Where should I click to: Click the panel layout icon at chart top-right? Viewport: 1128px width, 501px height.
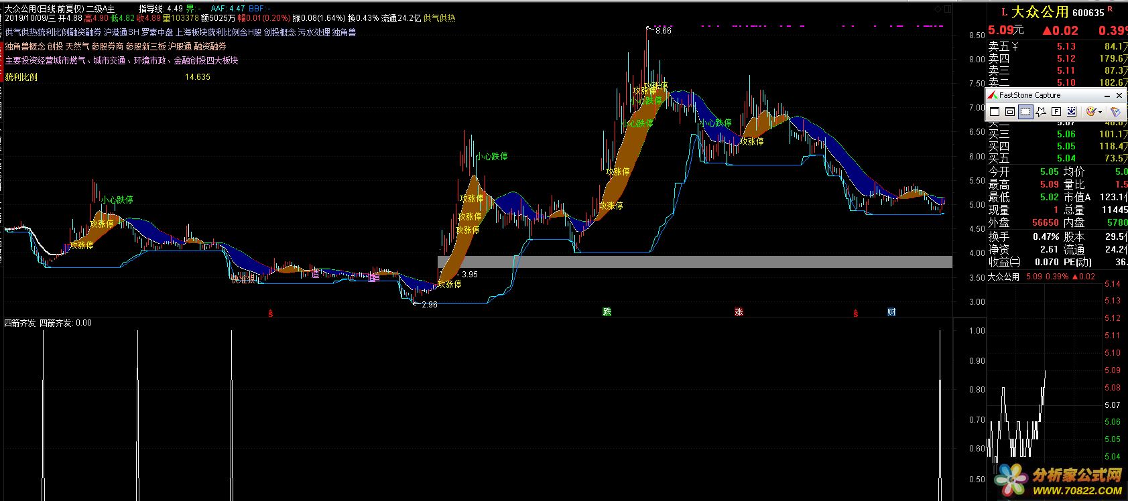[947, 9]
